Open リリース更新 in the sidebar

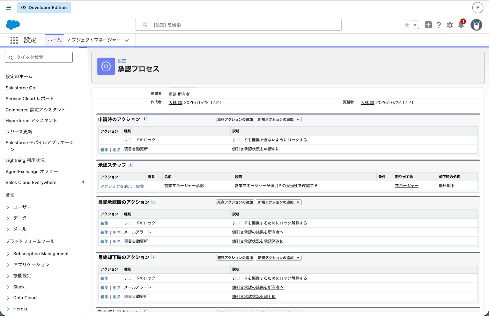pyautogui.click(x=19, y=132)
